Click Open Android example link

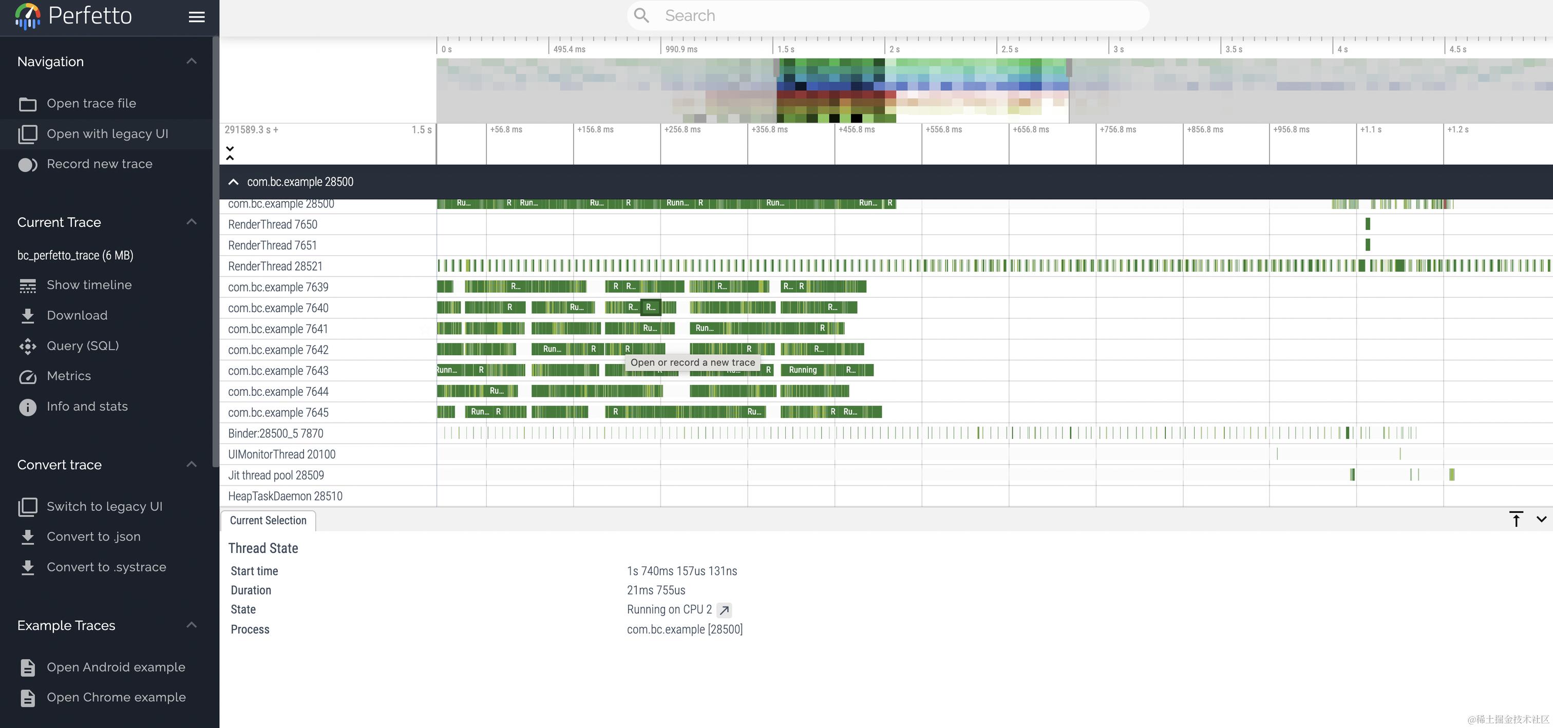[116, 667]
